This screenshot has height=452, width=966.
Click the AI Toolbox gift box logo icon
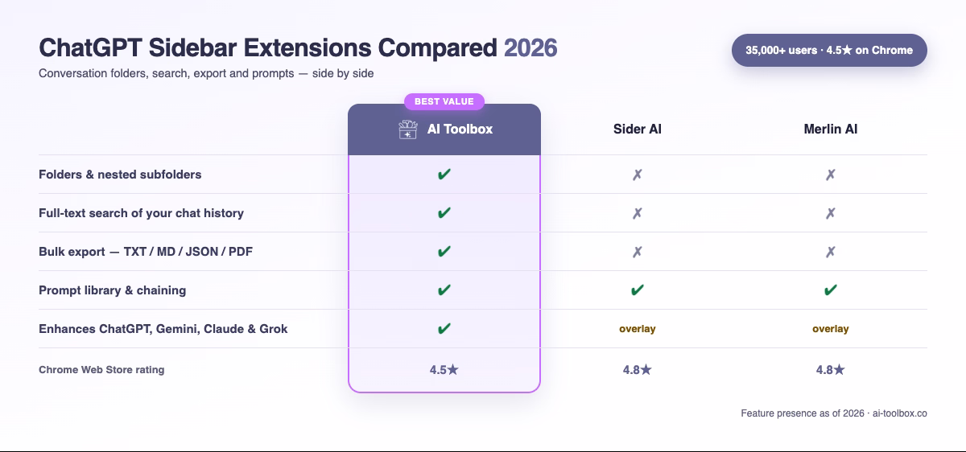[408, 129]
